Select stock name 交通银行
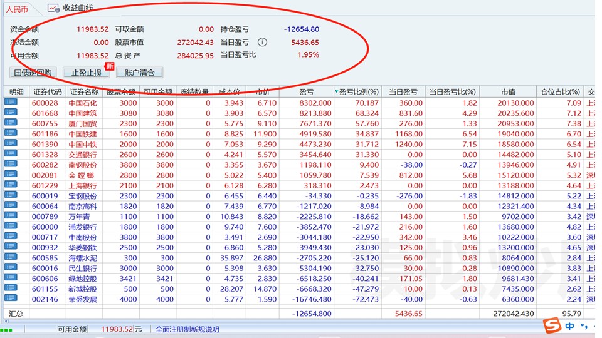The image size is (602, 338). pos(83,155)
